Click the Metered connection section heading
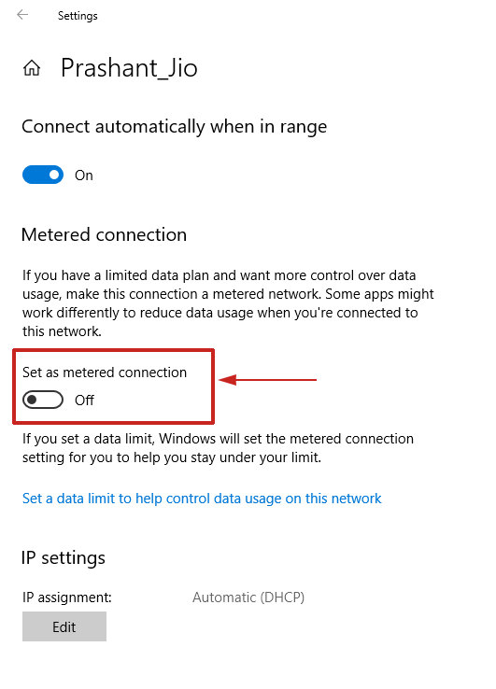 point(105,234)
